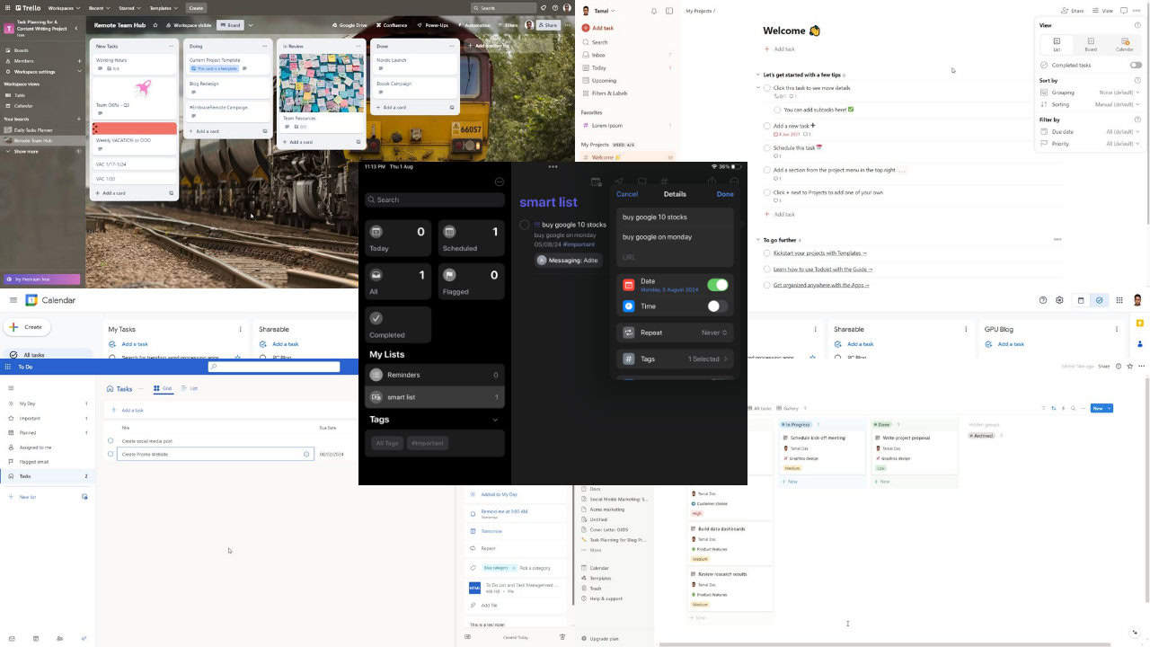Toggle the Todoist sidebar panel icon
Image resolution: width=1150 pixels, height=647 pixels.
coord(669,11)
